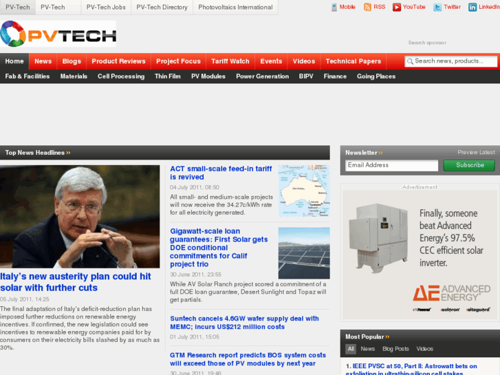Click the Advanced Energy inverter advertisement
Image resolution: width=500 pixels, height=375 pixels.
click(420, 255)
